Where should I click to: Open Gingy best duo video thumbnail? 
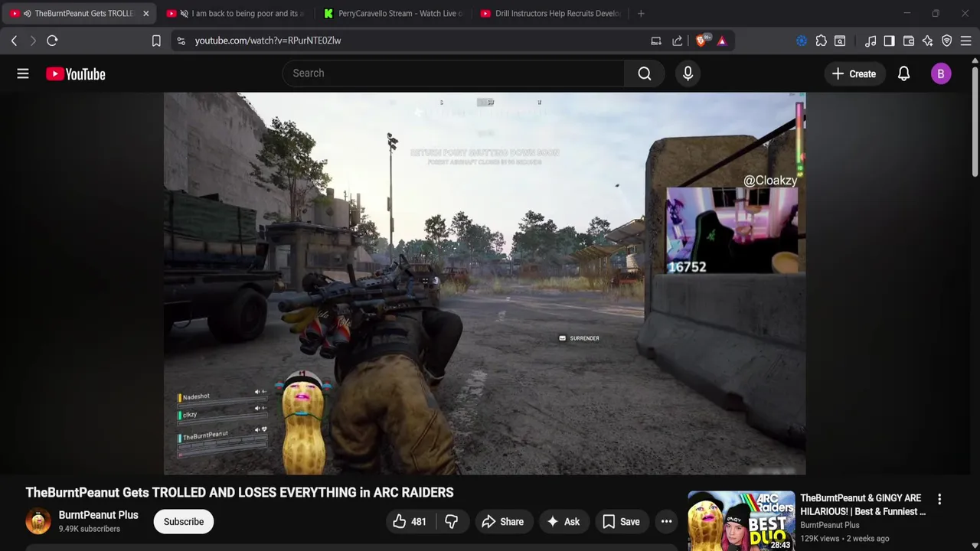point(741,521)
